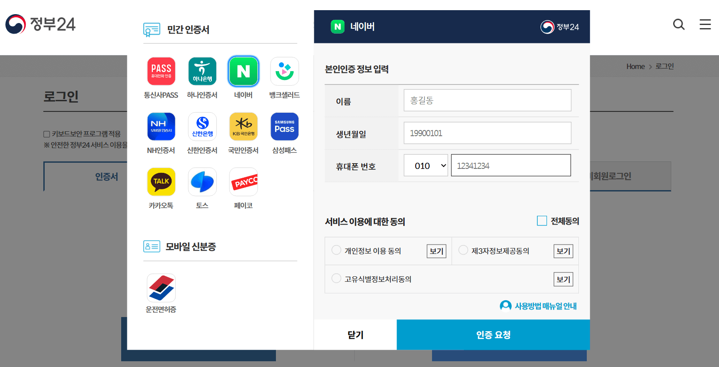The width and height of the screenshot is (719, 367).
Task: Choose the 운전면허증 mobile ID icon
Action: click(161, 288)
